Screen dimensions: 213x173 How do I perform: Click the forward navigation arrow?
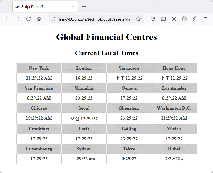[18, 19]
